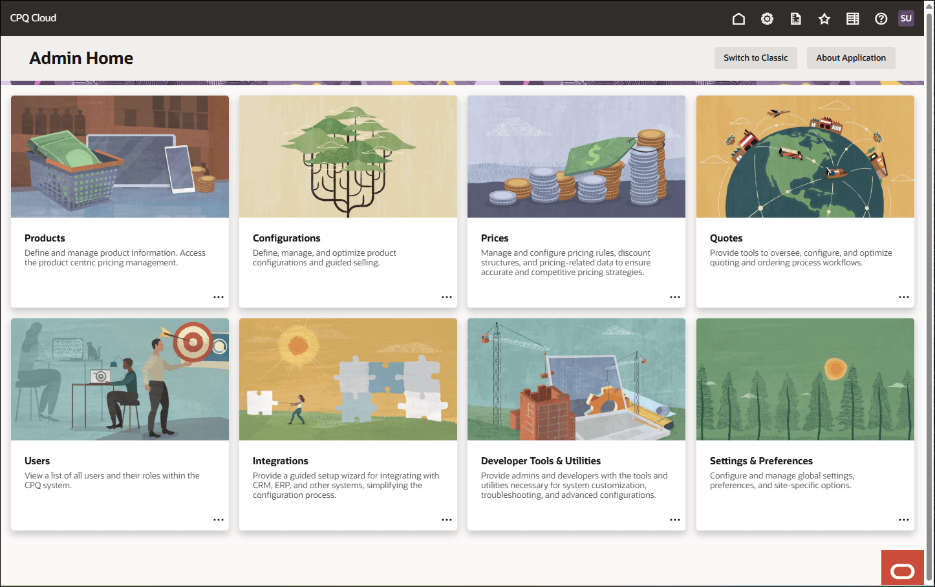The height and width of the screenshot is (587, 935).
Task: Click the document icon in top bar
Action: coord(795,19)
